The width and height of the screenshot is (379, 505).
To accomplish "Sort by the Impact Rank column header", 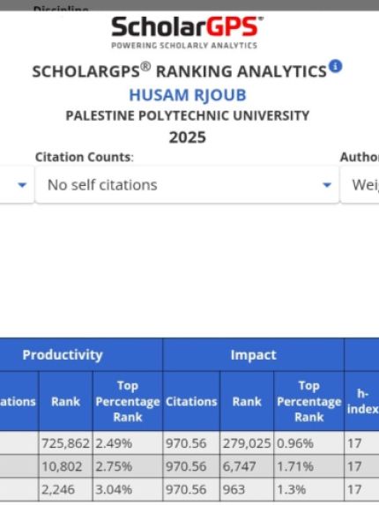I will pos(247,401).
